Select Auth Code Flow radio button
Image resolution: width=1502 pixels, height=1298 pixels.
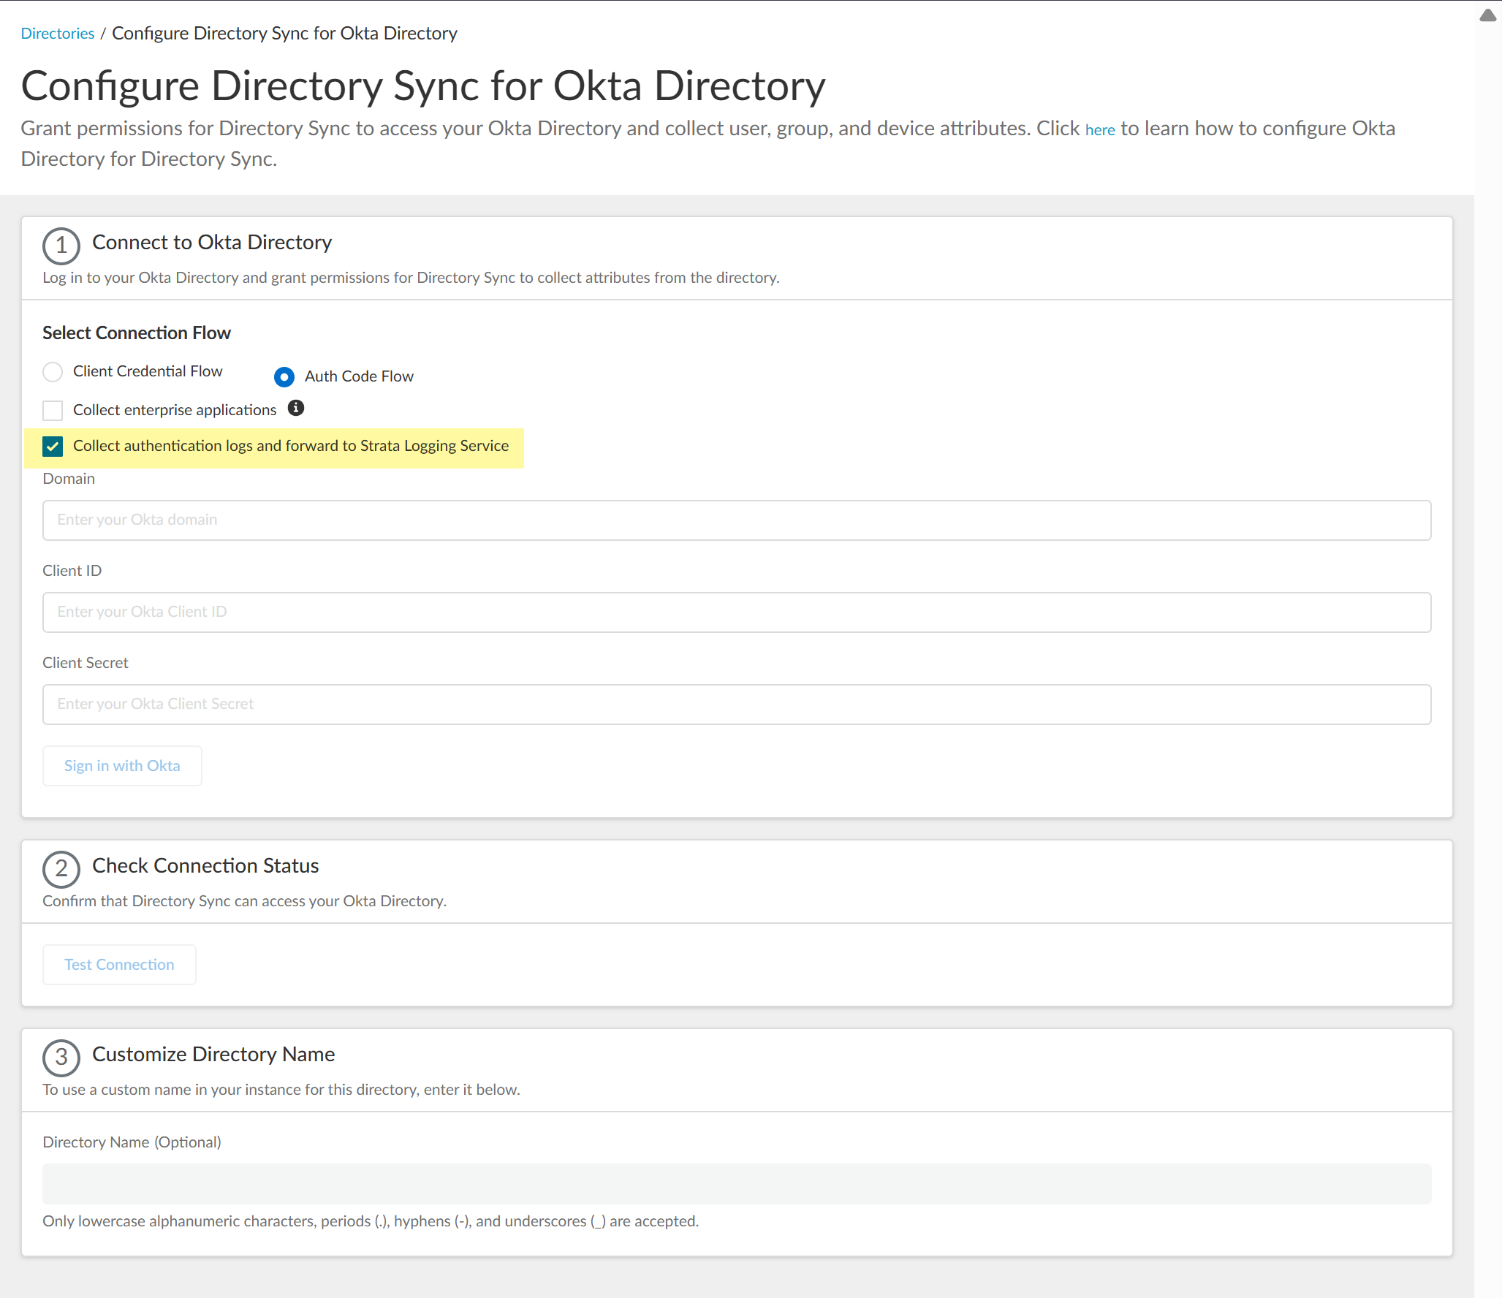pyautogui.click(x=284, y=376)
